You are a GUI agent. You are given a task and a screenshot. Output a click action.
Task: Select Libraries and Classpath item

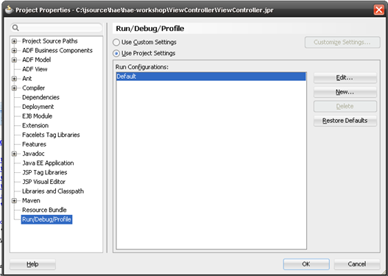click(53, 191)
